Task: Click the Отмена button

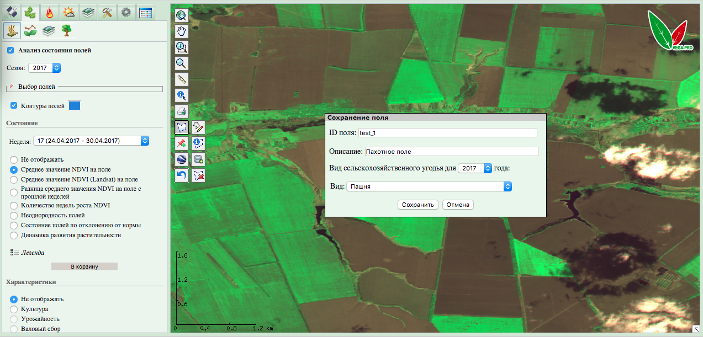Action: (458, 205)
